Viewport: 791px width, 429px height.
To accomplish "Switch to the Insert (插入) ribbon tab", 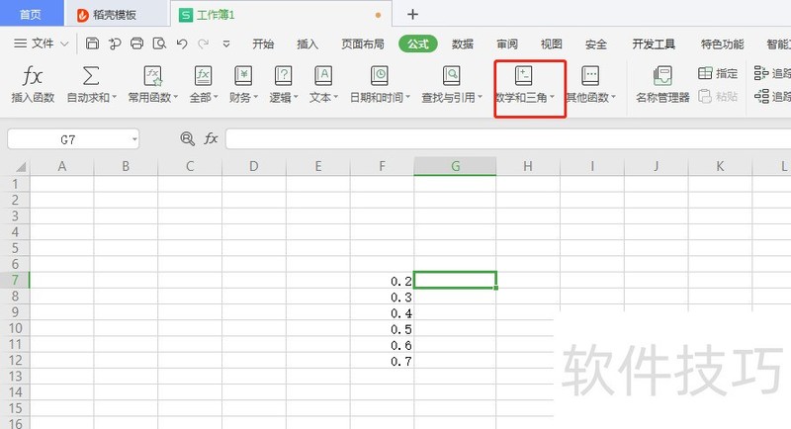I will tap(308, 44).
